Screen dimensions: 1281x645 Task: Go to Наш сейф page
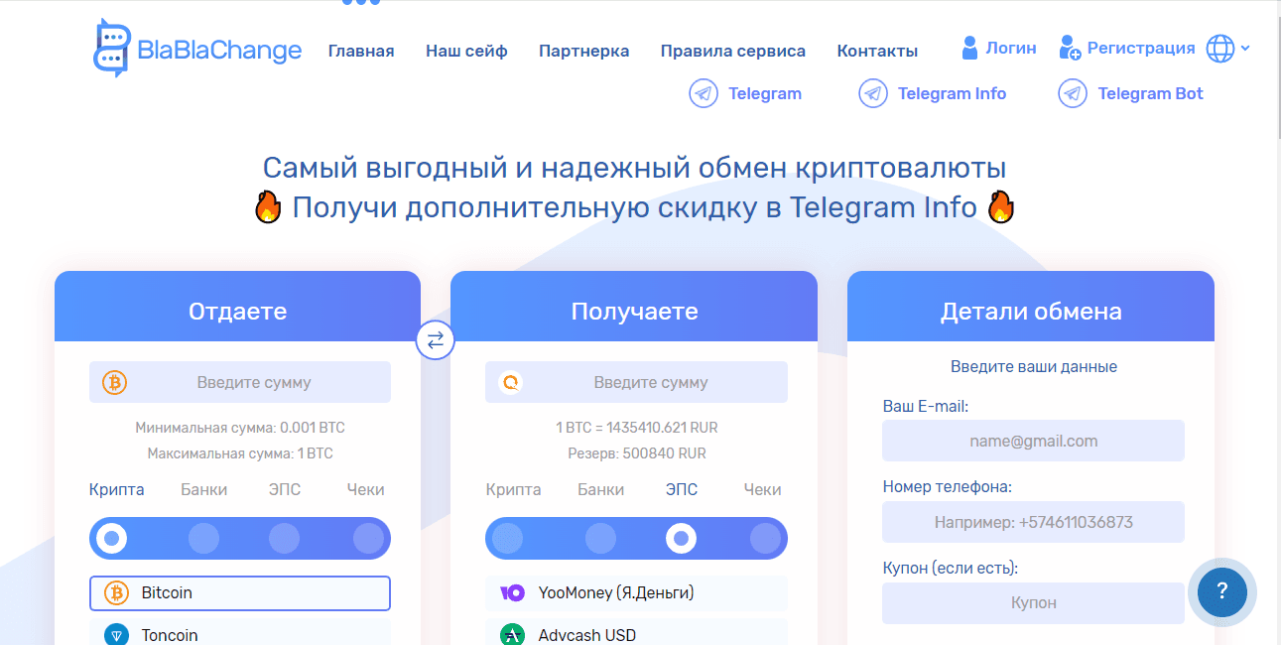pyautogui.click(x=465, y=50)
